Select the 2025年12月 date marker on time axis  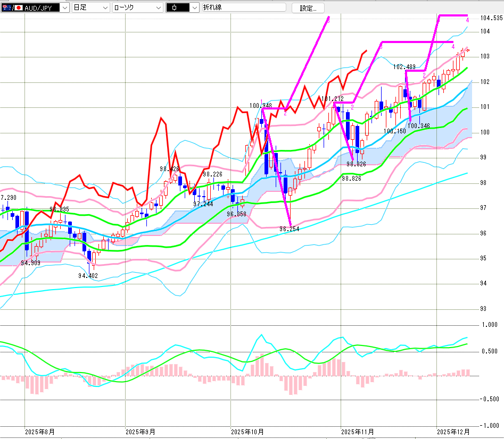coord(453,432)
